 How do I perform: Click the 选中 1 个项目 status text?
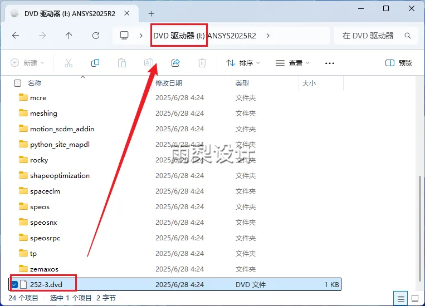point(71,298)
